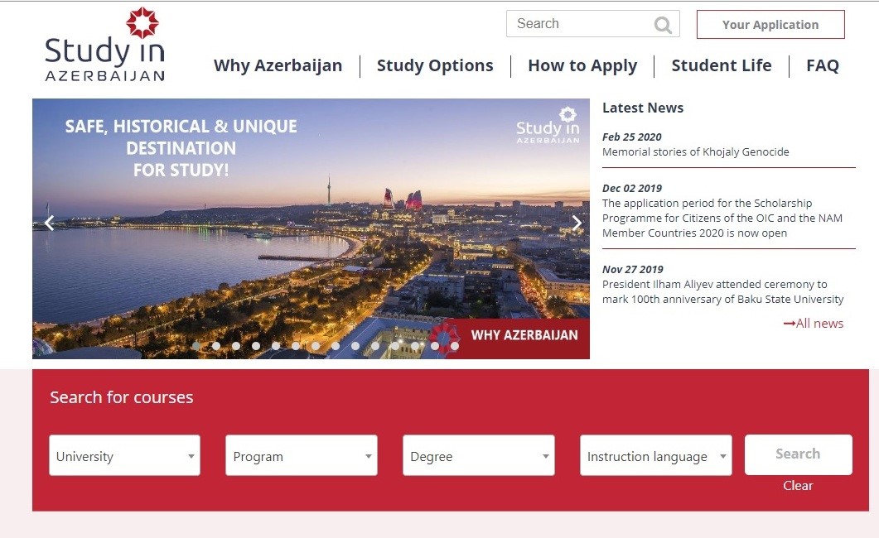Select the first carousel dot indicator
Screen dimensions: 879x538
coord(196,346)
